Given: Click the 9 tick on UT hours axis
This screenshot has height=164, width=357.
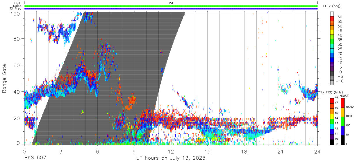Looking at the screenshot, I should [x=134, y=151].
